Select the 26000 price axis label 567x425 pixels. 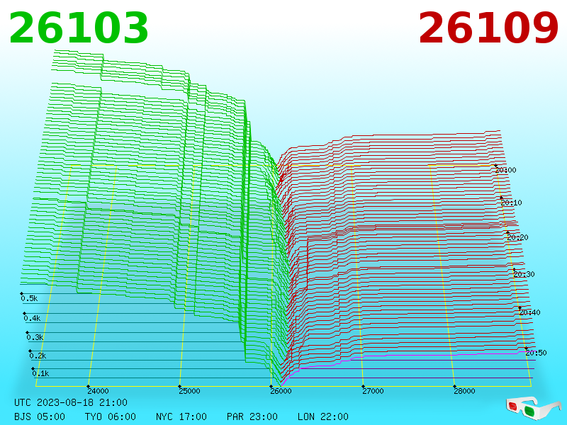pyautogui.click(x=281, y=391)
